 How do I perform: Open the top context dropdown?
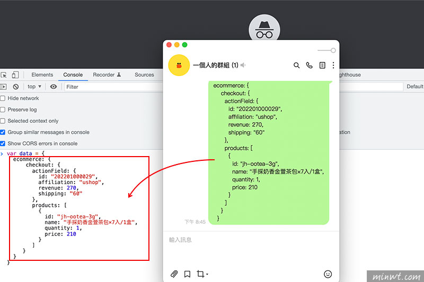click(34, 87)
